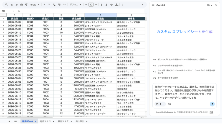Increase font size with plus button

tap(96, 5)
